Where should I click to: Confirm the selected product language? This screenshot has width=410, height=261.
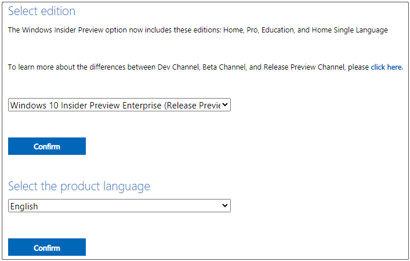(x=47, y=247)
